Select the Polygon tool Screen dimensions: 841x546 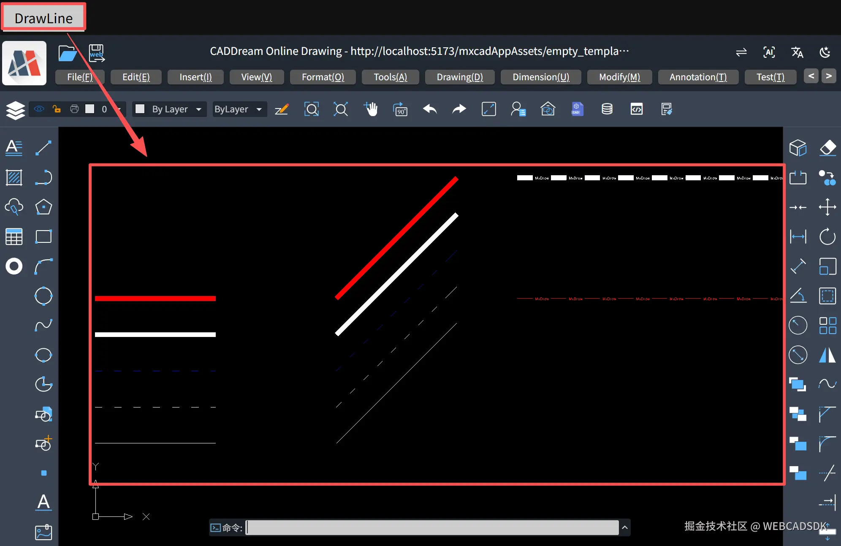click(43, 207)
